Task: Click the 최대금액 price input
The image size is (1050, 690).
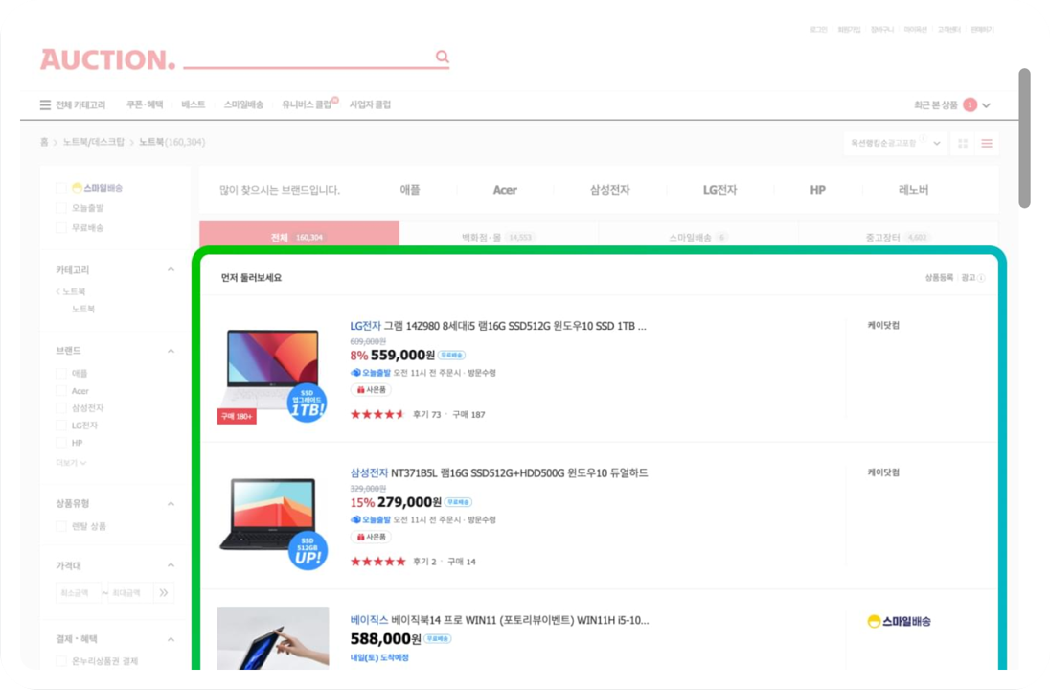Action: 130,592
